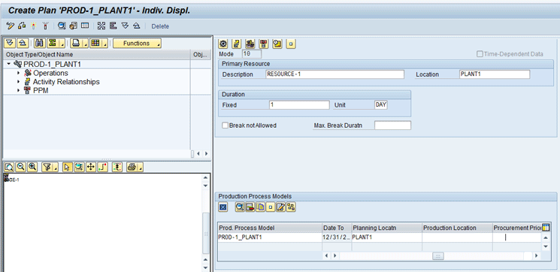Click the navigation globe icon in graphic toolbar

click(79, 167)
